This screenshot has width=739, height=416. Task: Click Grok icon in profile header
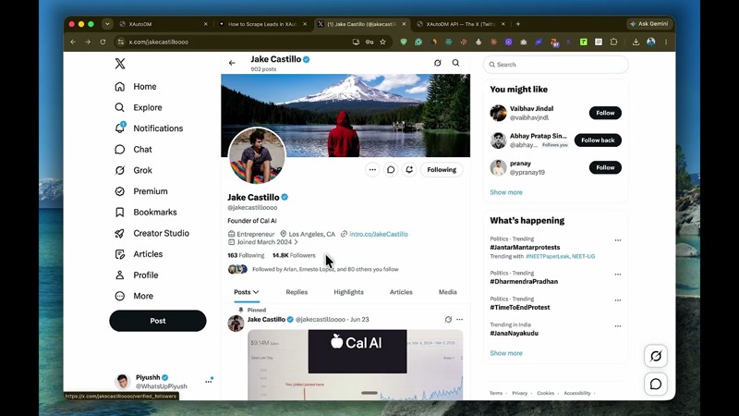(437, 63)
